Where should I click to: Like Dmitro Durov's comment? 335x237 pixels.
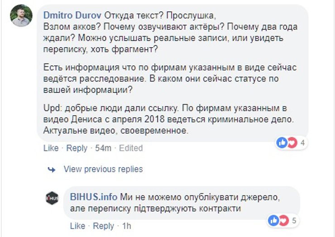(x=51, y=148)
